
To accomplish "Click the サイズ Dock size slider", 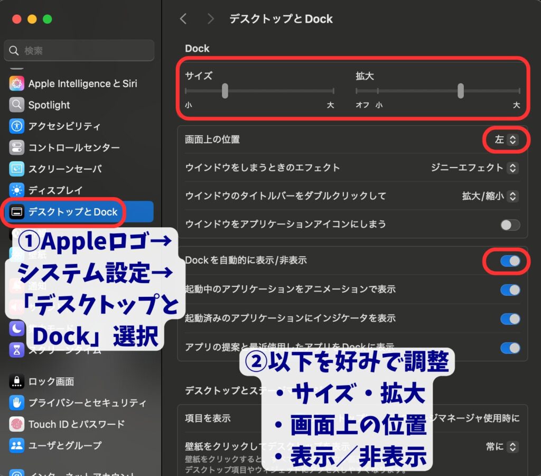I will 259,91.
